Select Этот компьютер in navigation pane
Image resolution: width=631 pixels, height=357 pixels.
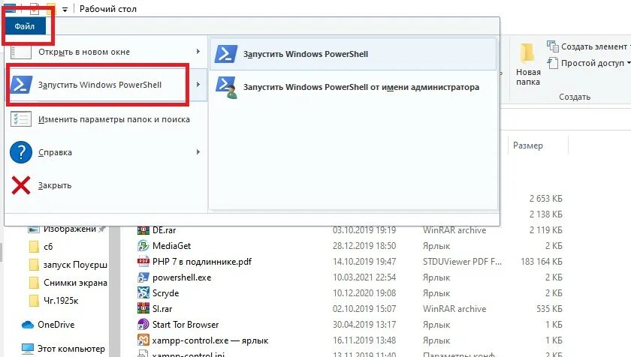point(71,349)
